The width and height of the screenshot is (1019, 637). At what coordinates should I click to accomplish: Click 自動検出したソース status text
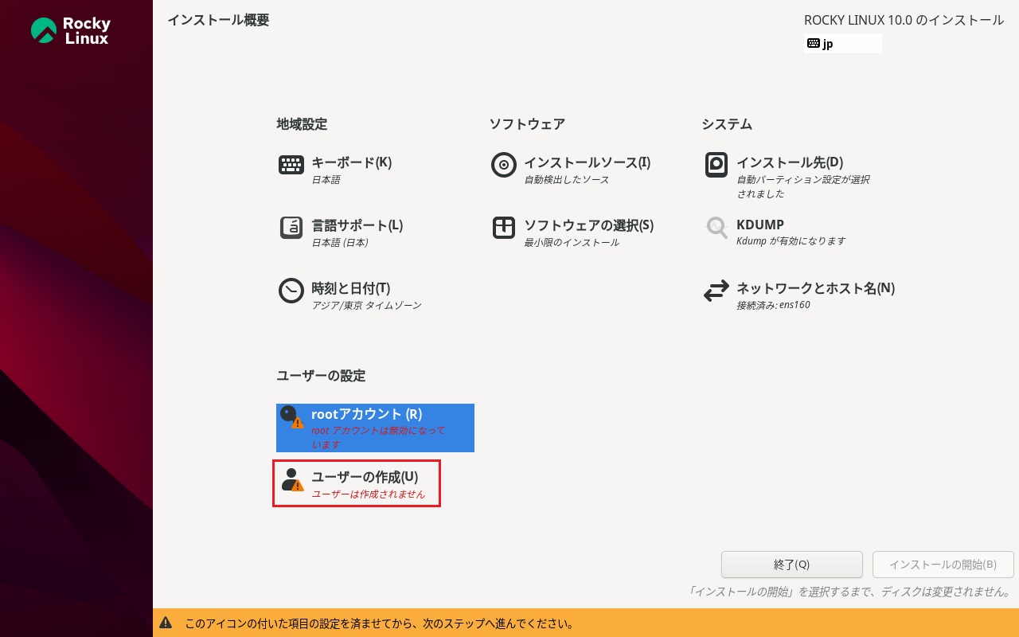coord(567,180)
